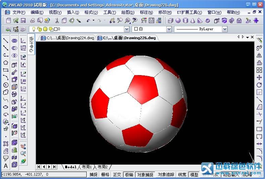Select the Multiline Text tool A

[x=6, y=166]
